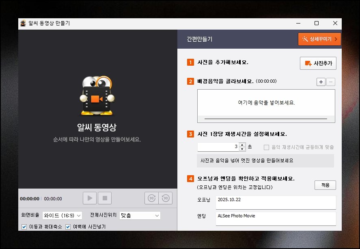Decrease seconds per photo with down arrow
360x249 pixels.
point(242,149)
